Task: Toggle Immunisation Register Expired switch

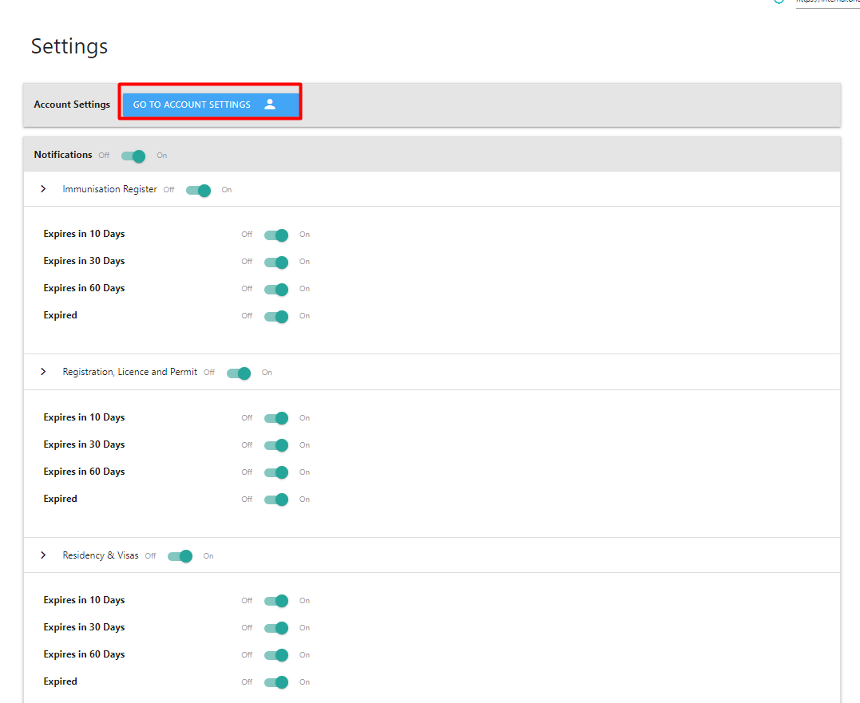Action: pyautogui.click(x=275, y=316)
